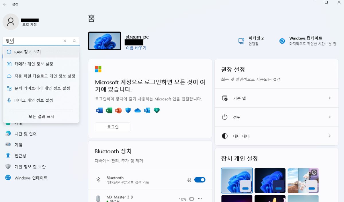Click the accessibility person icon
Viewport: 344px width, 202px height.
point(8,155)
